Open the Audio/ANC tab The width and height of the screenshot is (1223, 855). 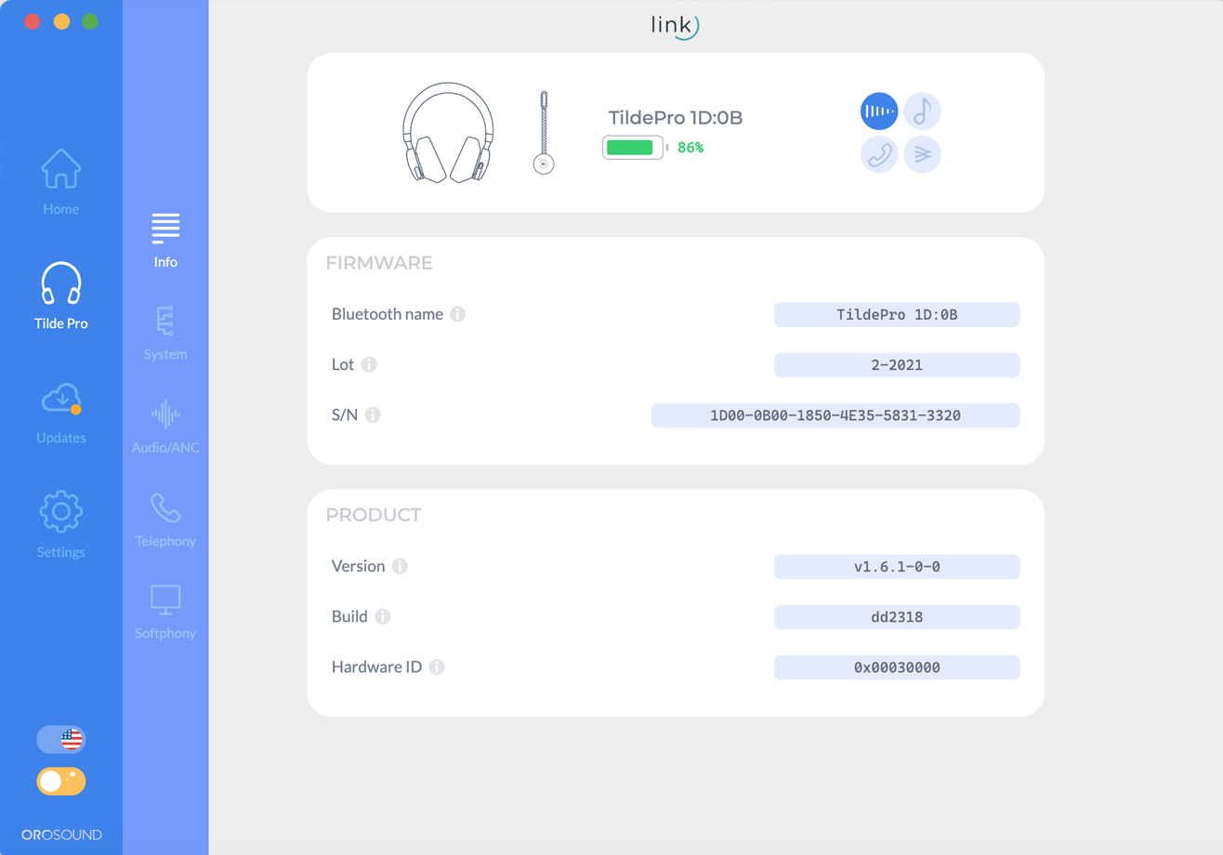165,427
